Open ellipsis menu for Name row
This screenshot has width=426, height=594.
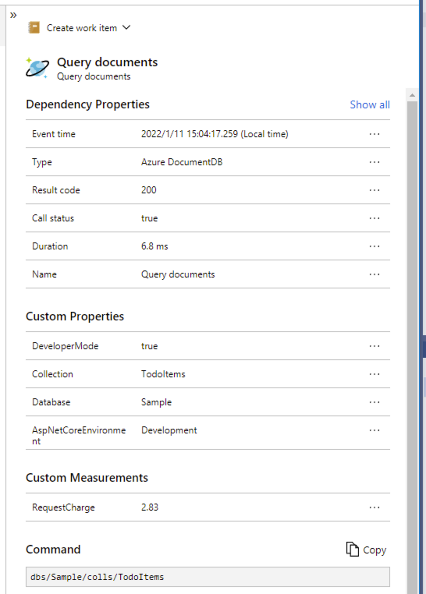(374, 274)
